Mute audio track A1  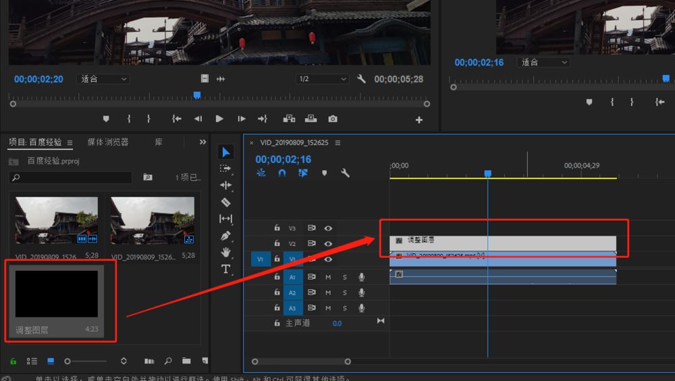328,277
